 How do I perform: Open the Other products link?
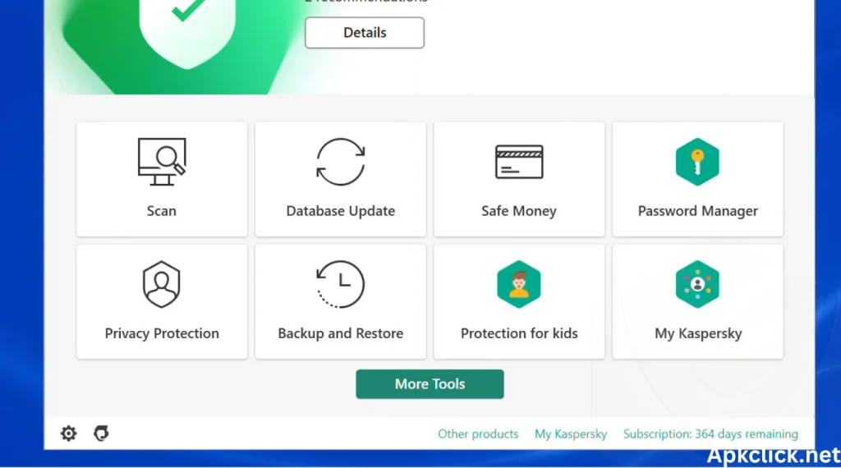pyautogui.click(x=478, y=434)
